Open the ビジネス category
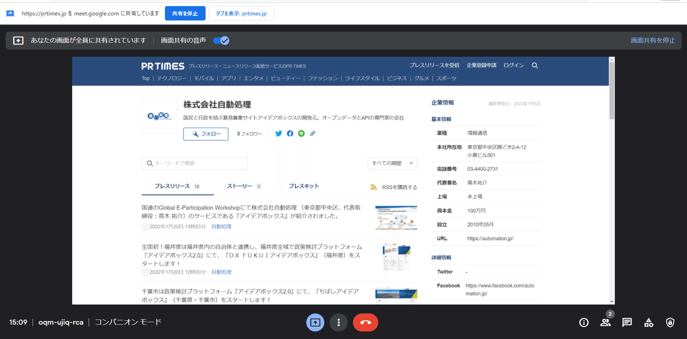Screen dimensions: 687x339 tap(397, 78)
